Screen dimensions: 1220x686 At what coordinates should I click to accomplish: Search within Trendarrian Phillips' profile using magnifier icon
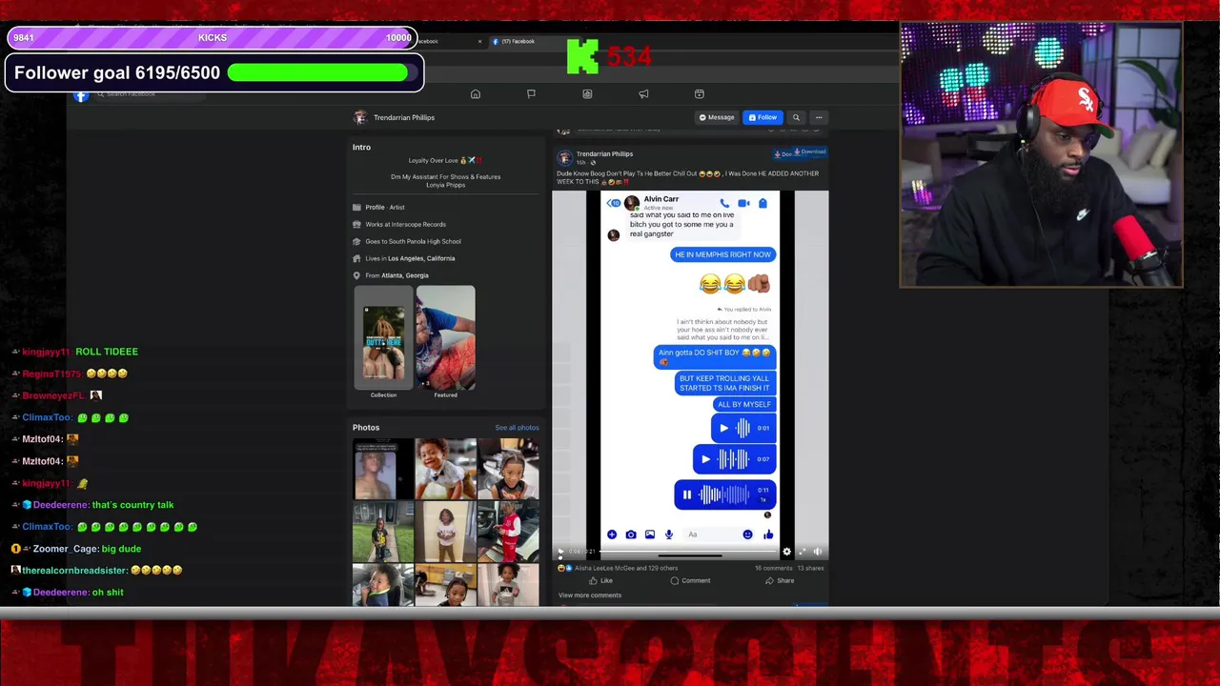[x=796, y=117]
